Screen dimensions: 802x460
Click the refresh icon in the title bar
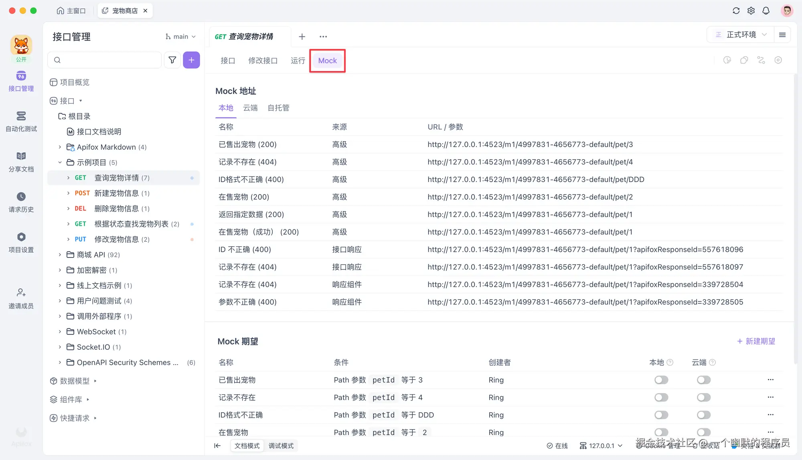click(736, 10)
